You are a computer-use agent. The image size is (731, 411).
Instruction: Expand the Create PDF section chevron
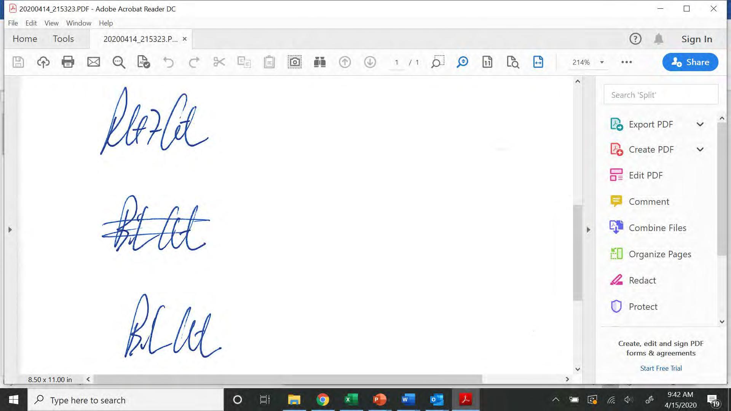click(700, 150)
